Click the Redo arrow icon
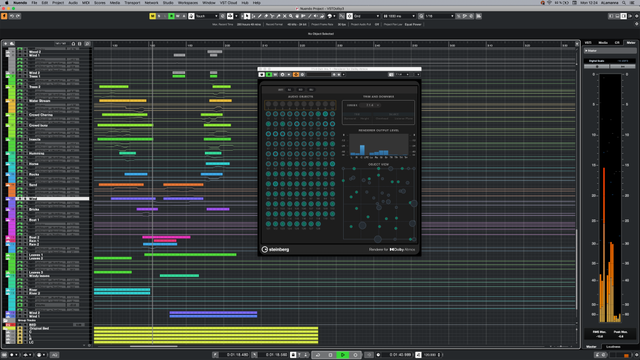Screen dimensions: 640x360 tap(18, 16)
